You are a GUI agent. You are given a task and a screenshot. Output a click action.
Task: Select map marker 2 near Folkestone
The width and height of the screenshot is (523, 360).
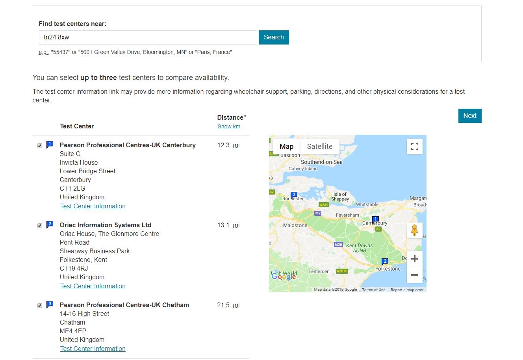point(385,260)
